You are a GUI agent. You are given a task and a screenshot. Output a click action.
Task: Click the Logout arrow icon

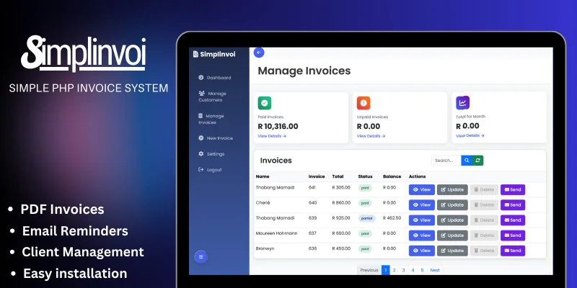pos(201,170)
